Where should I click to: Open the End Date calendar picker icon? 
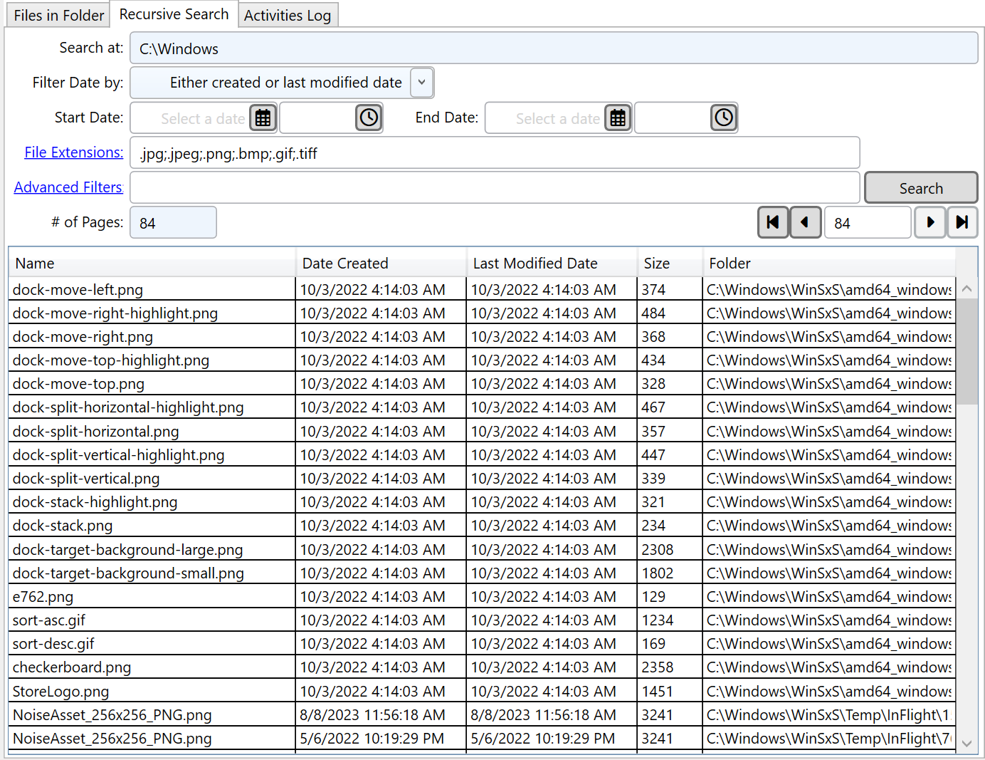[618, 118]
